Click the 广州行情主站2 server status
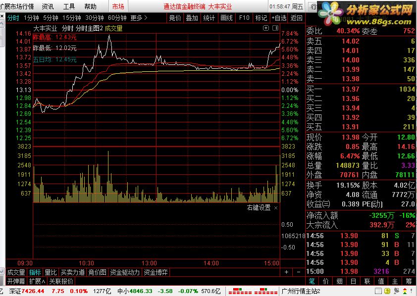Image resolution: width=417 pixels, height=296 pixels. pos(301,291)
